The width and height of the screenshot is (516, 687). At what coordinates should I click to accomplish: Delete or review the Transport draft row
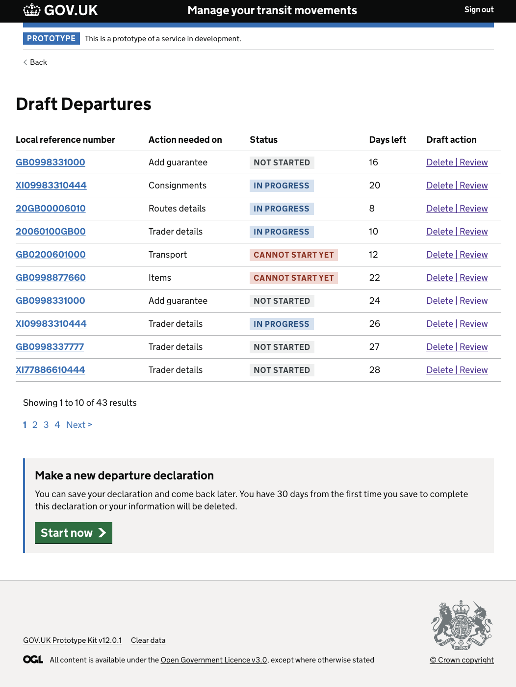(x=457, y=255)
